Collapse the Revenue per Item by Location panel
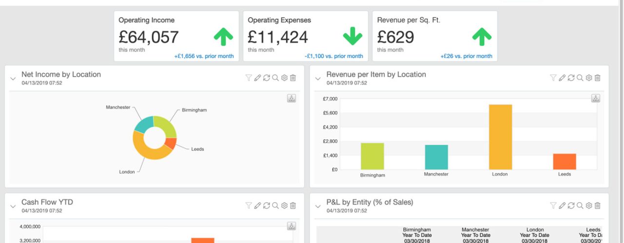The image size is (624, 243). click(318, 78)
